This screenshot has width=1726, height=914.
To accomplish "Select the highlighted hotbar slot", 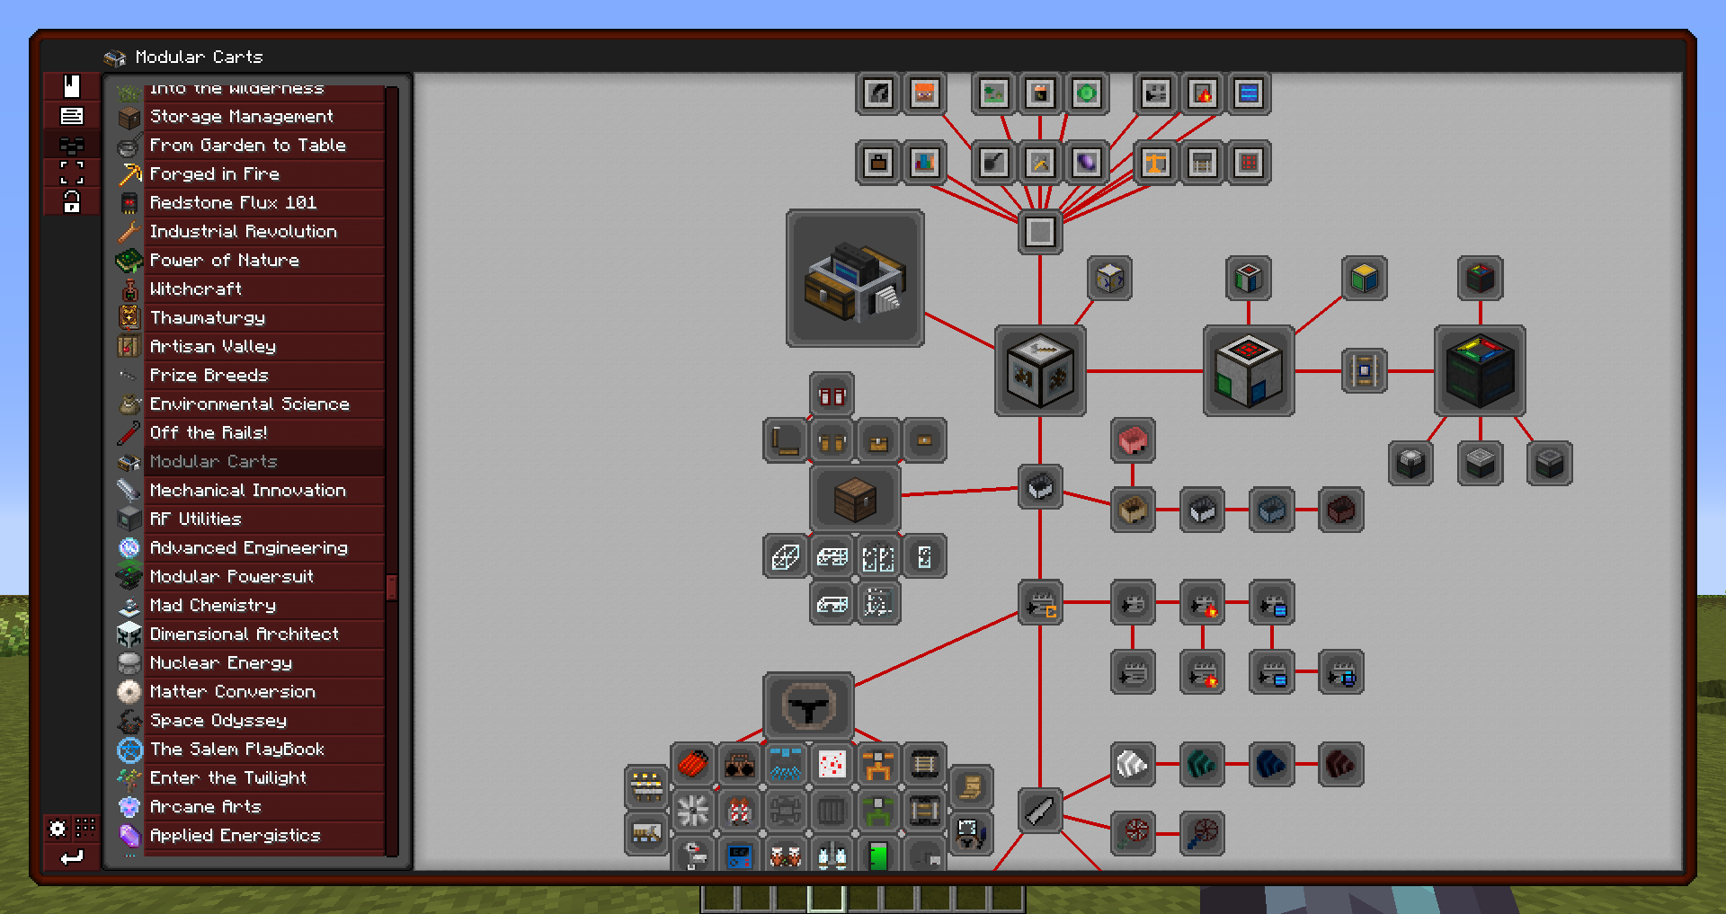I will tap(826, 899).
